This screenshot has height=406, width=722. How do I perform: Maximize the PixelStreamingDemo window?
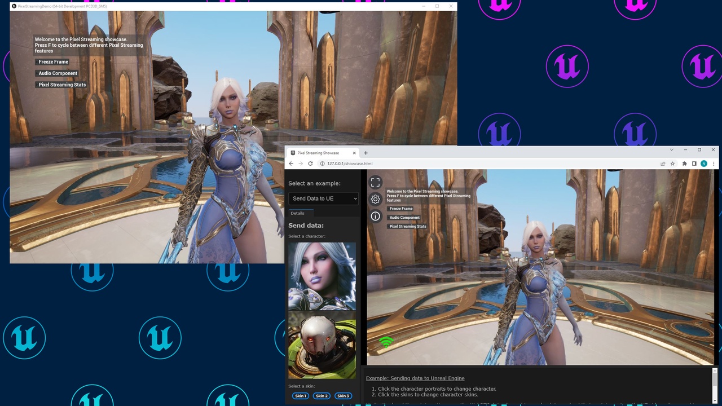click(437, 6)
